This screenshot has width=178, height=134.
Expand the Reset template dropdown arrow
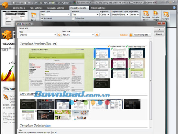pyautogui.click(x=150, y=35)
